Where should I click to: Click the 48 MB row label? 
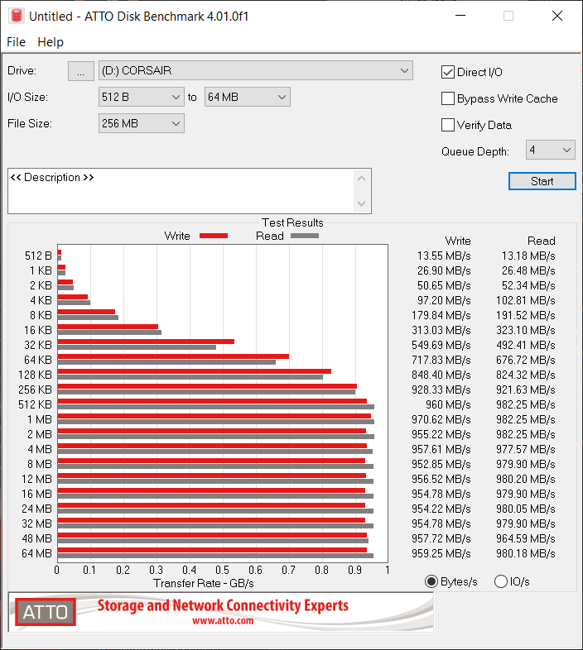[36, 538]
